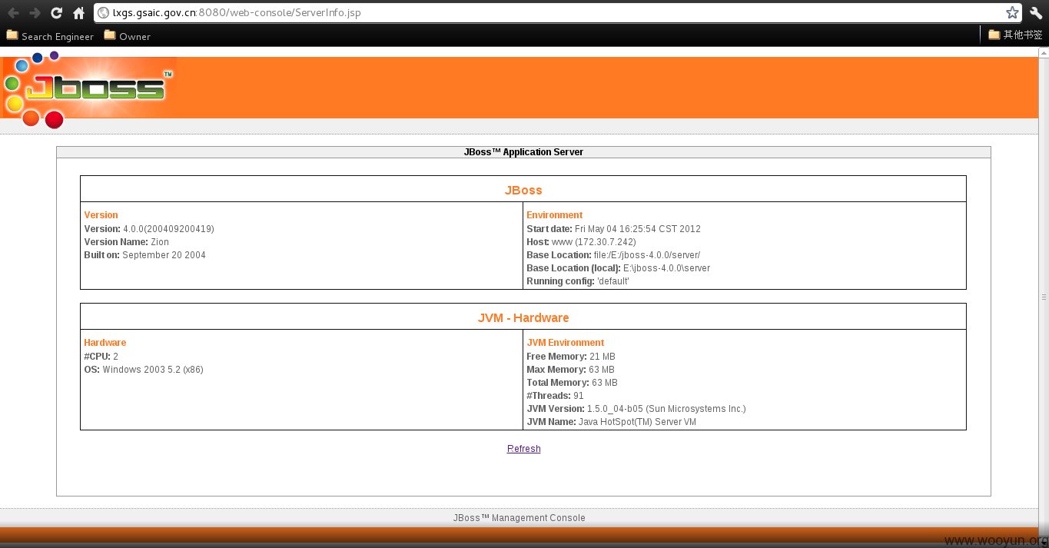The height and width of the screenshot is (548, 1049).
Task: Click the #CPU: 2 line
Action: tap(101, 357)
